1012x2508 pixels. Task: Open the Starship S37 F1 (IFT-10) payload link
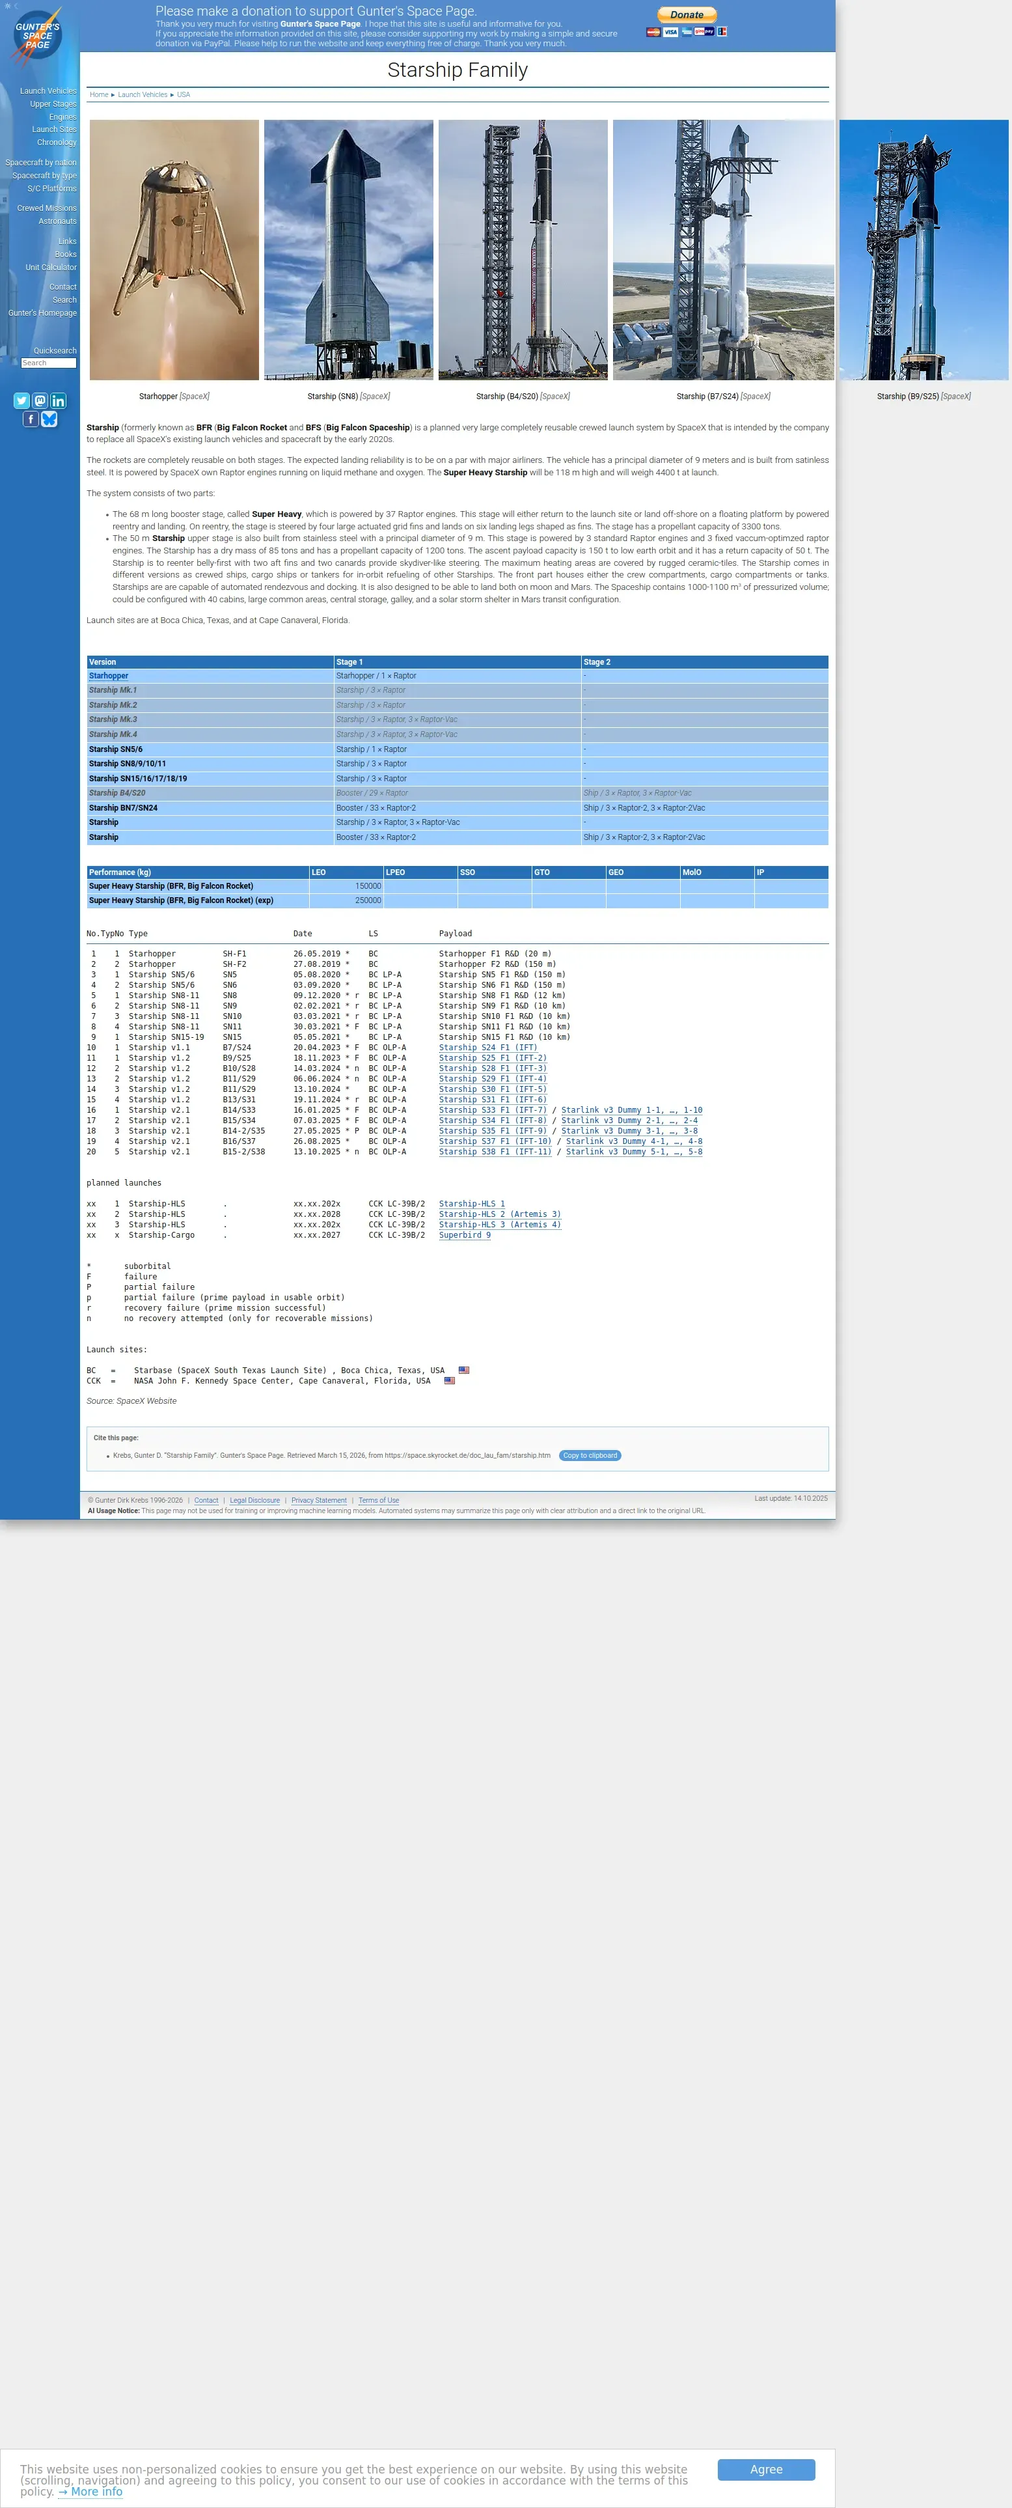(x=495, y=1141)
